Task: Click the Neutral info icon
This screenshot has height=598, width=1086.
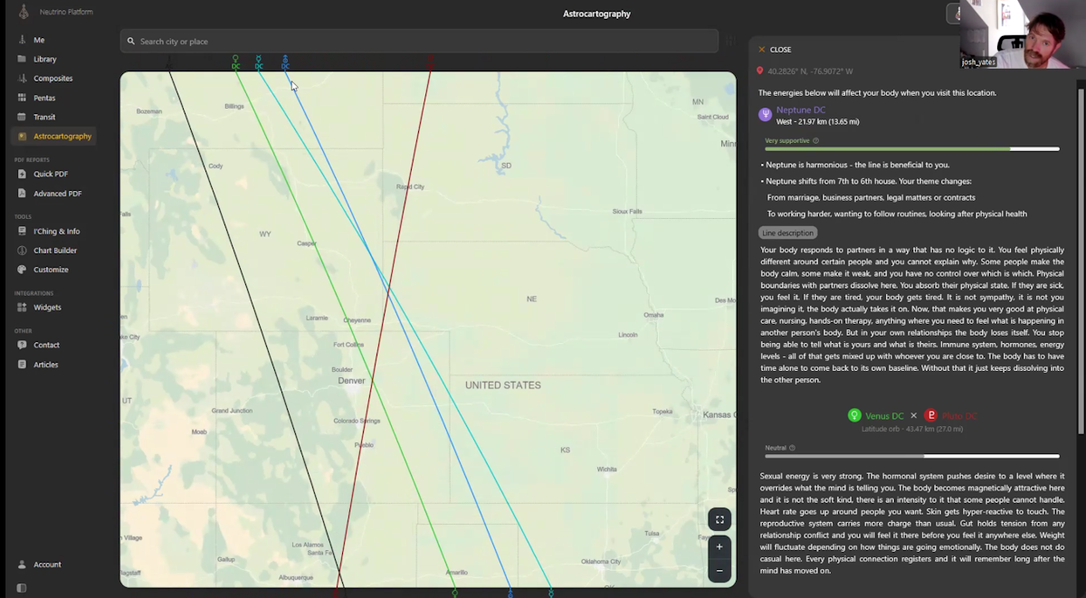Action: click(x=792, y=448)
